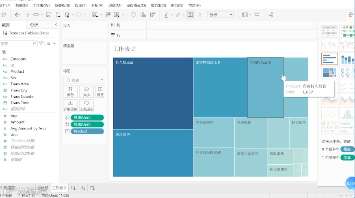Open the 设置格式(O) menu
The width and height of the screenshot is (355, 198).
tap(136, 5)
